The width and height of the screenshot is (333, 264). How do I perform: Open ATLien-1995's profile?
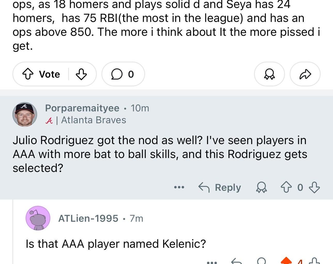click(88, 218)
